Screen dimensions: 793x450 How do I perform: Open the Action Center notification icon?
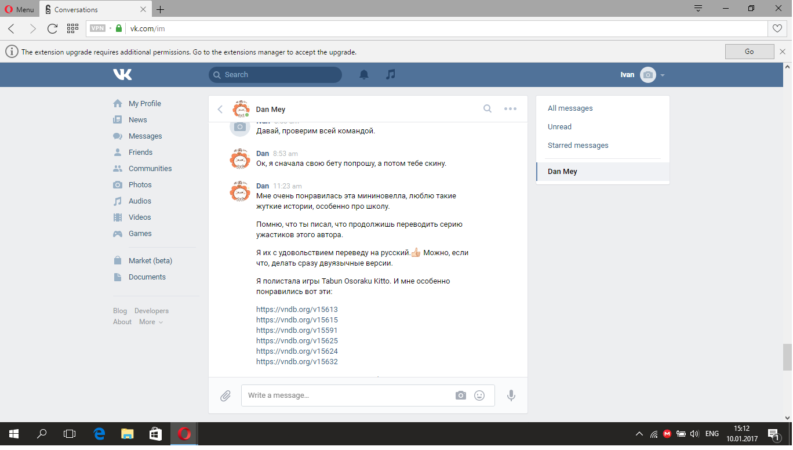[773, 433]
